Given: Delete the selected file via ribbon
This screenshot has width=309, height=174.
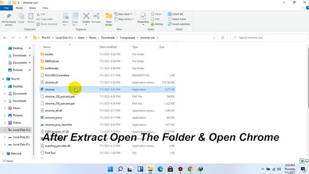Looking at the screenshot, I should 86,18.
